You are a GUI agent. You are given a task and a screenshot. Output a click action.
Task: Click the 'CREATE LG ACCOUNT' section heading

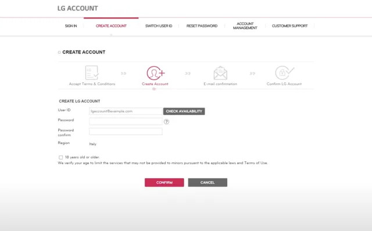80,101
